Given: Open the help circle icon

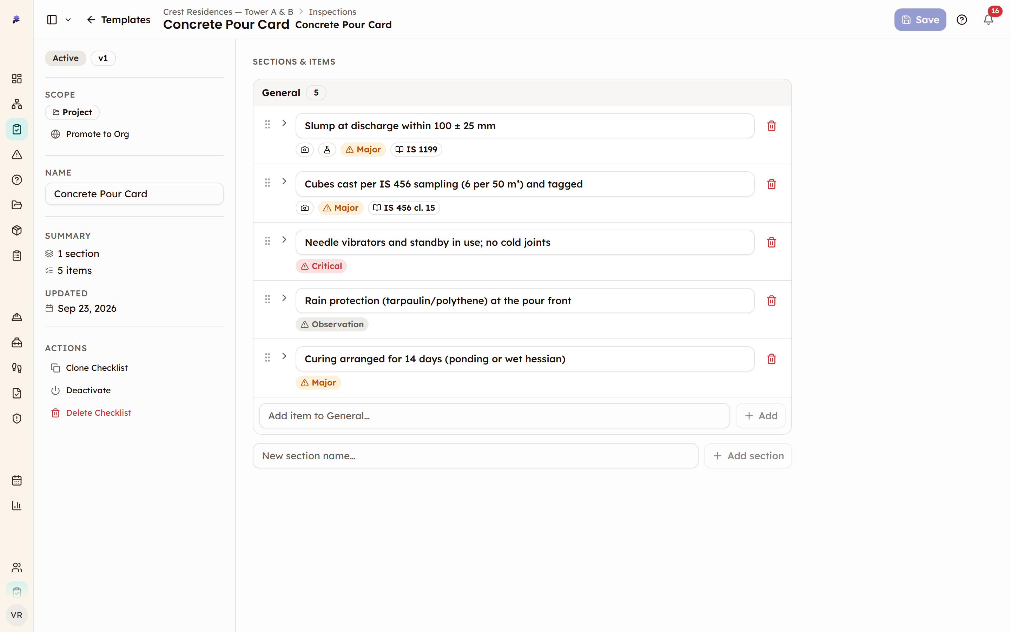Looking at the screenshot, I should point(962,20).
